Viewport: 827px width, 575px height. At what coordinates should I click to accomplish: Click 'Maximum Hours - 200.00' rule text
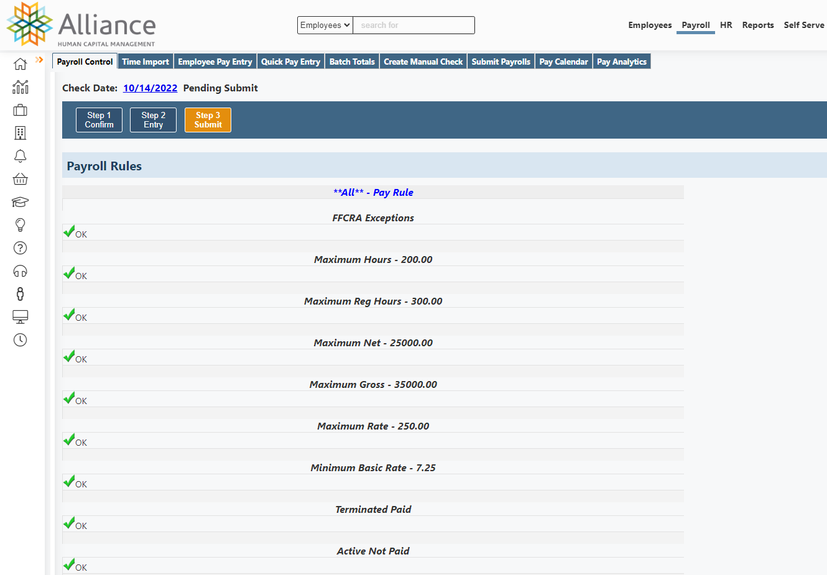click(x=373, y=260)
